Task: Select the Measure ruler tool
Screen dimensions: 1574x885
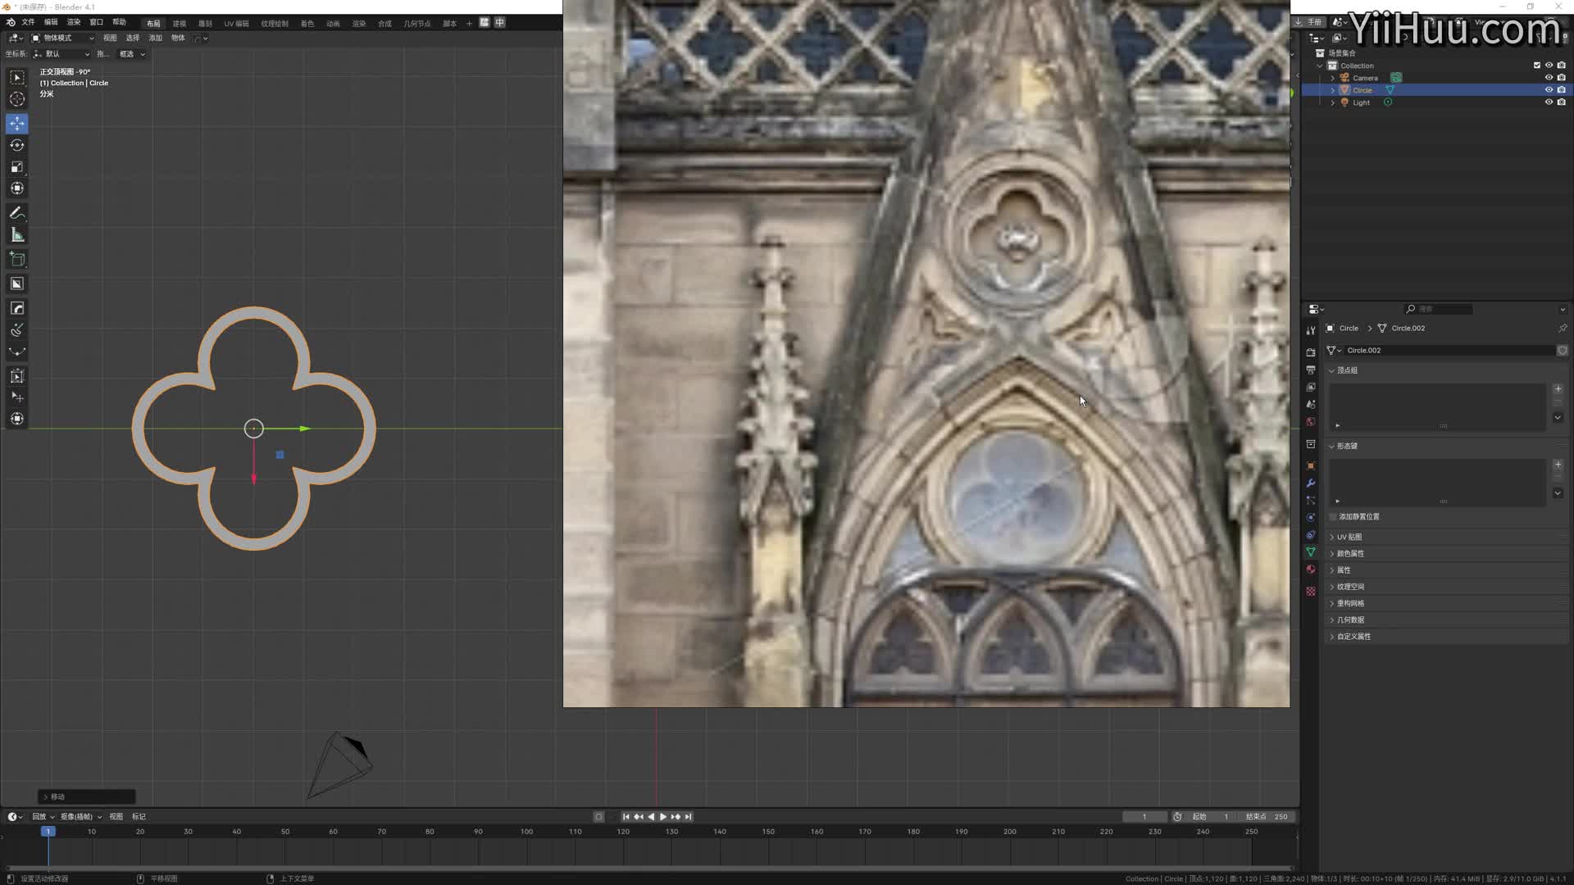Action: (x=17, y=236)
